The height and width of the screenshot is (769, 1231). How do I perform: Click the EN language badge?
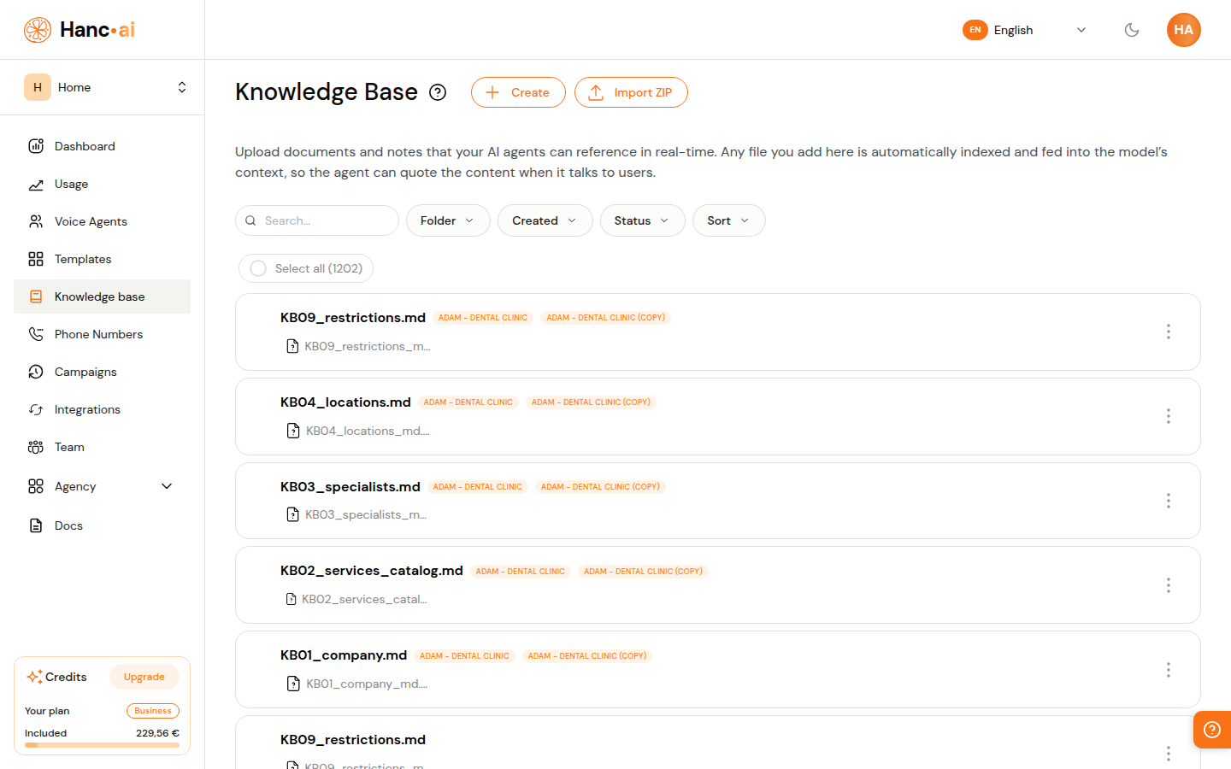(975, 30)
